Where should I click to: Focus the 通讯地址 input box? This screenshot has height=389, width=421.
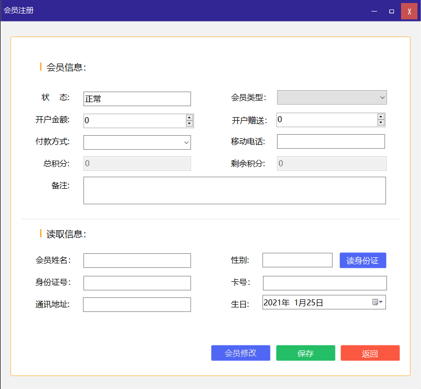(x=137, y=304)
